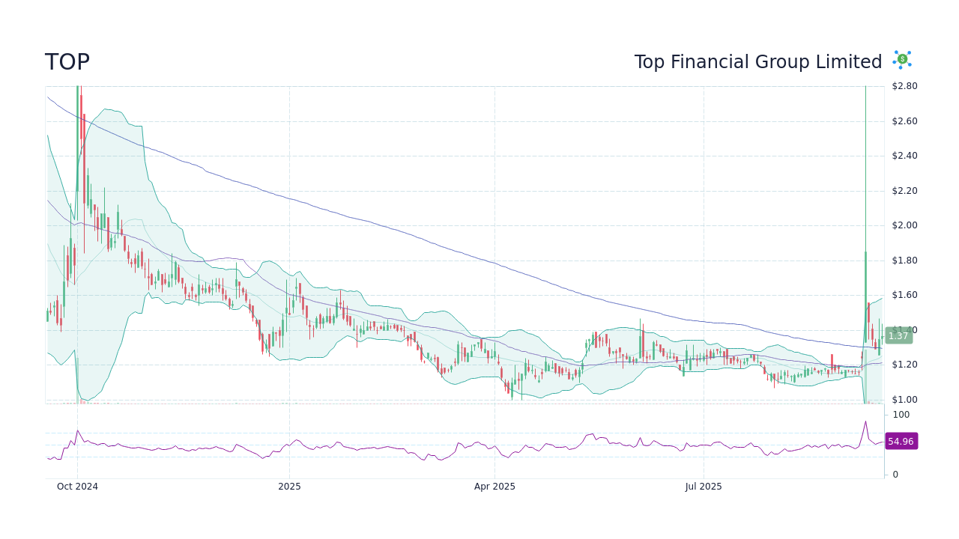Select the green 1.37 price tag
Viewport: 959px width, 539px height.
(898, 336)
